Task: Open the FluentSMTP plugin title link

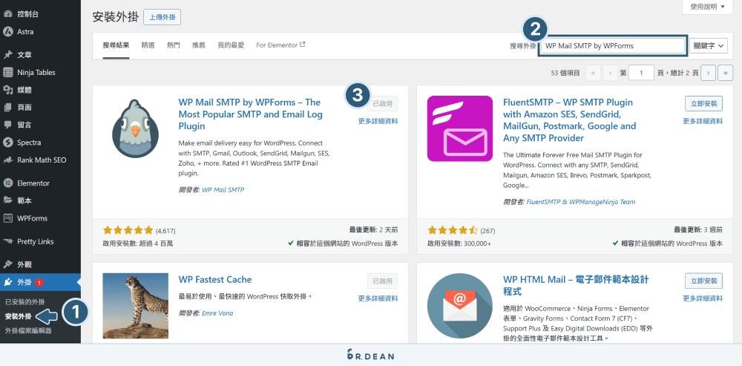Action: [x=570, y=120]
